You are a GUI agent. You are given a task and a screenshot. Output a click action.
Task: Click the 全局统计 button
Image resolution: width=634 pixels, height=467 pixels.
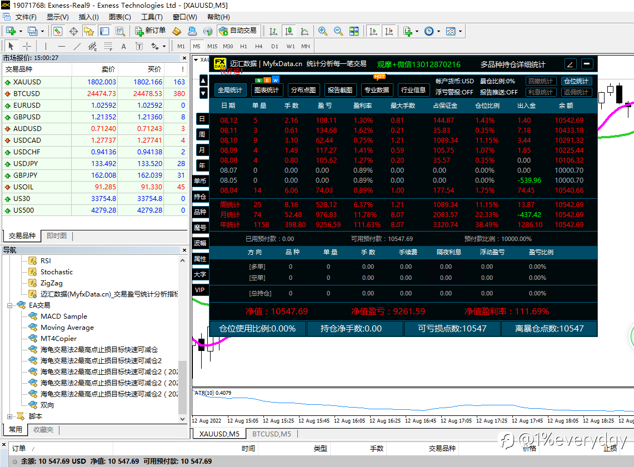[229, 90]
